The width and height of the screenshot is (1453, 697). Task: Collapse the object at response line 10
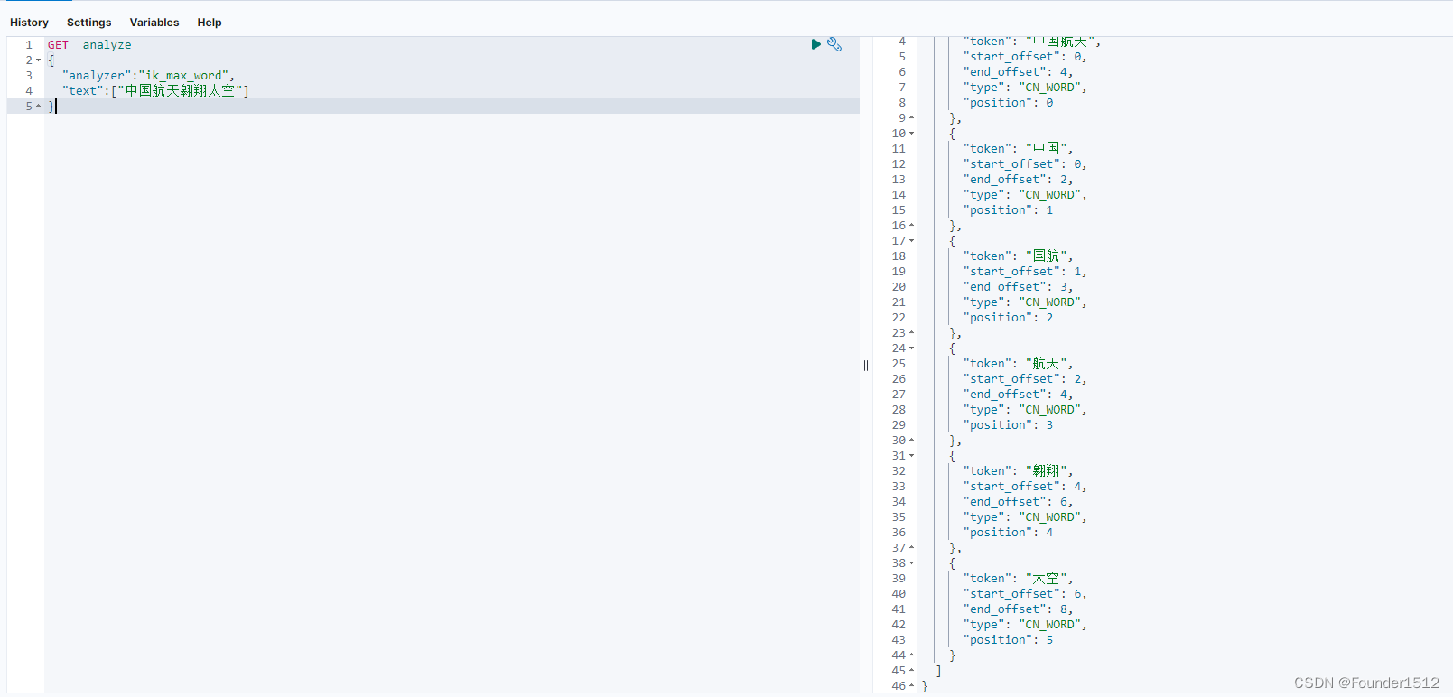(x=911, y=134)
